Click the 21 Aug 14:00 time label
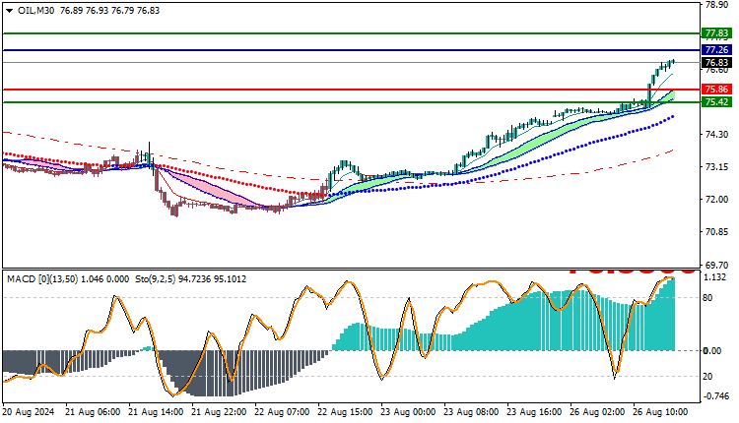The width and height of the screenshot is (739, 423). [x=156, y=412]
